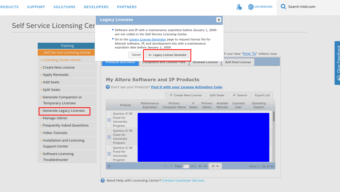Sort by the Available Rehosts column

[x=222, y=105]
